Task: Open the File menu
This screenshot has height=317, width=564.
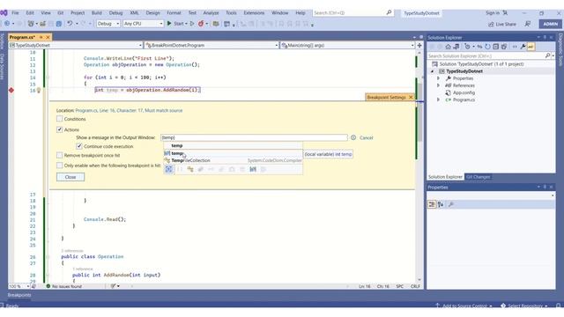Action: click(x=15, y=13)
